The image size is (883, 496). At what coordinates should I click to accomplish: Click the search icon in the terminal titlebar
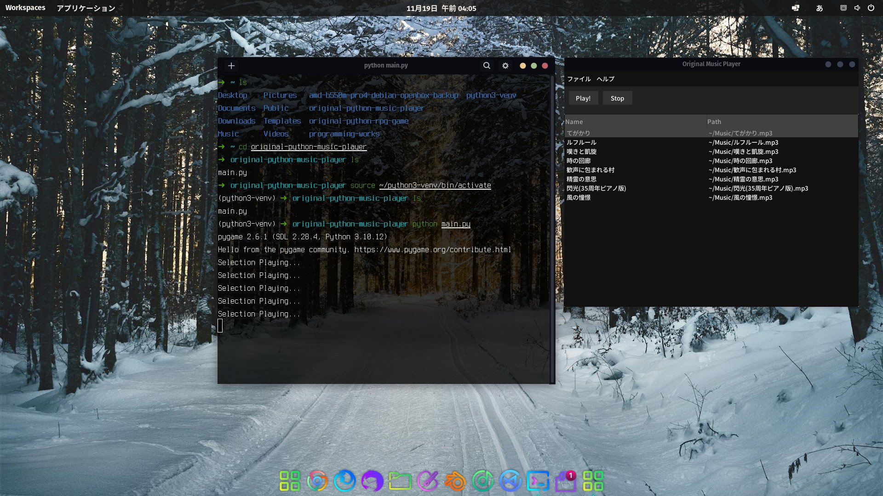click(487, 66)
